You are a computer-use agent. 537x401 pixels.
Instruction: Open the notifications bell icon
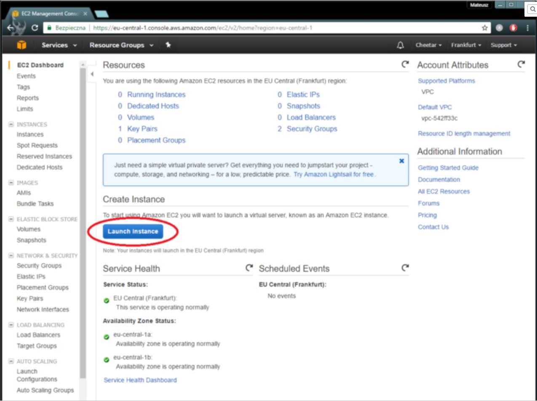400,45
